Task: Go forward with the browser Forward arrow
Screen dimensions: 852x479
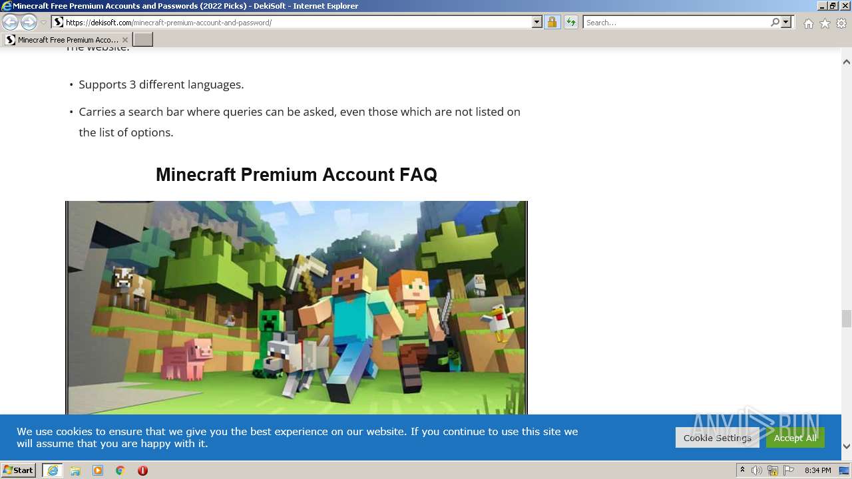Action: click(29, 22)
